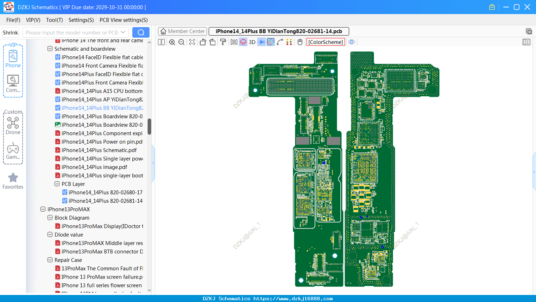Open the colored dots legend tool
Viewport: 536px width, 302px height.
(x=289, y=42)
